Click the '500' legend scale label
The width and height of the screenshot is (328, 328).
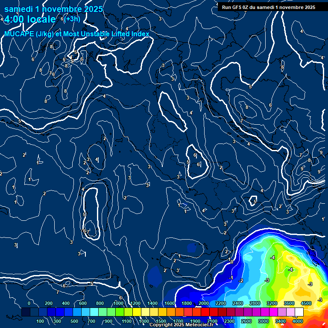(x=74, y=321)
